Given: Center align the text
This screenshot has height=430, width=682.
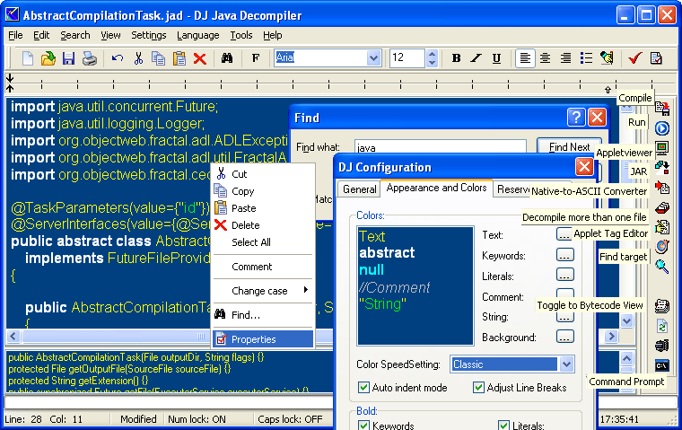Looking at the screenshot, I should (x=545, y=57).
